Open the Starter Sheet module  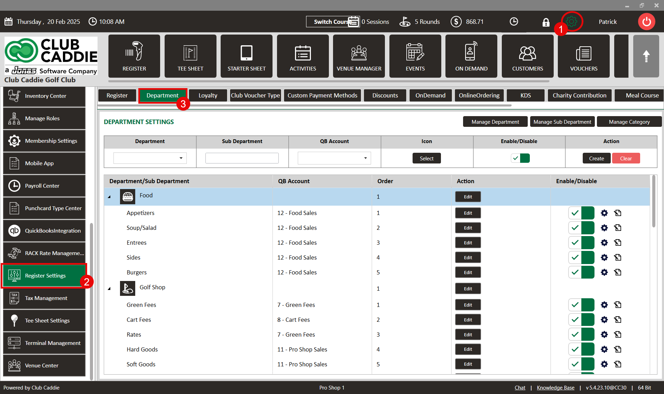247,56
